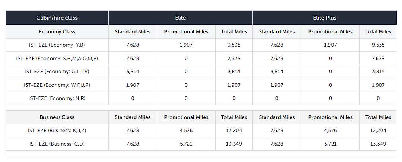
Task: Select the Elite Plus header cell
Action: [324, 18]
